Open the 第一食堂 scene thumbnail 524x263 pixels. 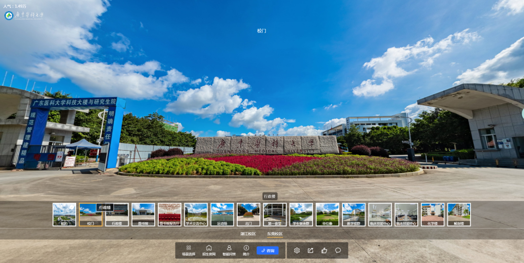275,215
